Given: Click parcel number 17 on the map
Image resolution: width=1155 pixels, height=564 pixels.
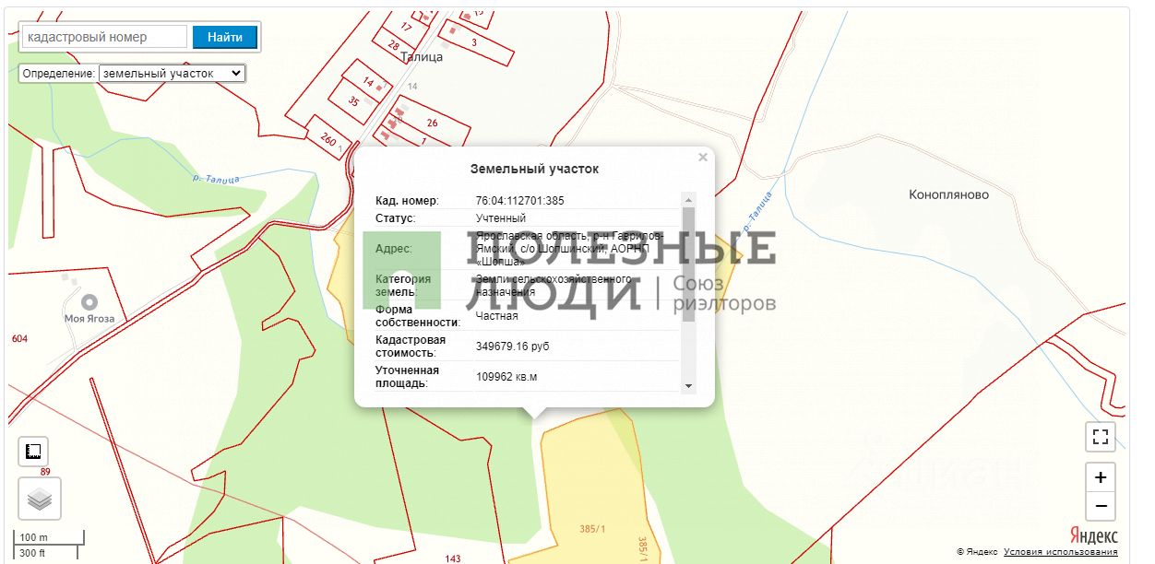Looking at the screenshot, I should [406, 27].
